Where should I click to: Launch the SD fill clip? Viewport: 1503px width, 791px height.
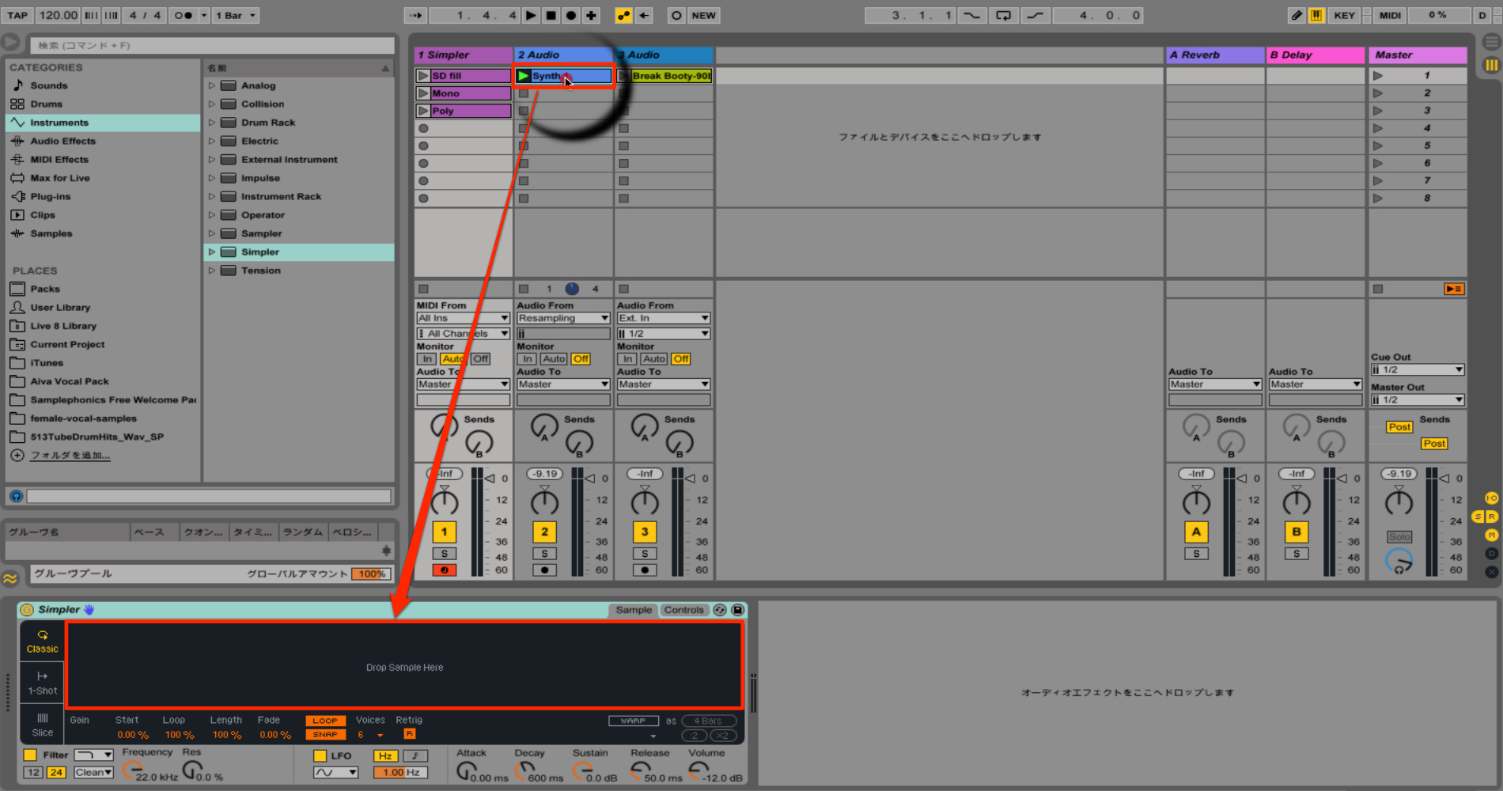423,76
